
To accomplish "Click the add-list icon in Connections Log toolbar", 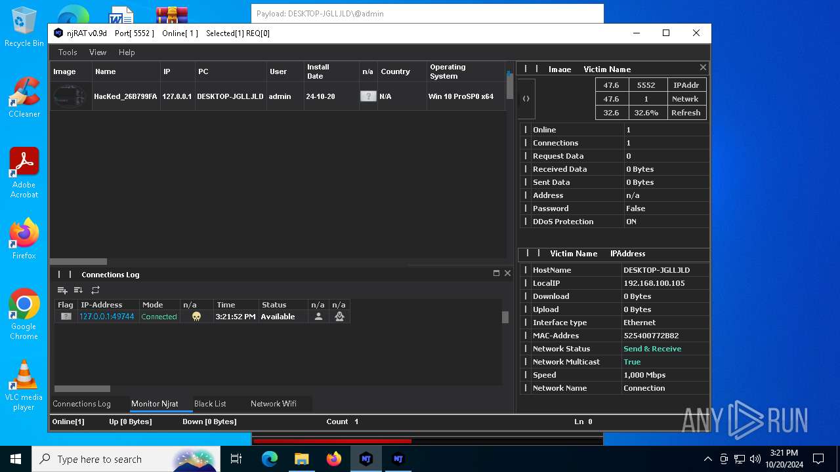I will pyautogui.click(x=62, y=290).
